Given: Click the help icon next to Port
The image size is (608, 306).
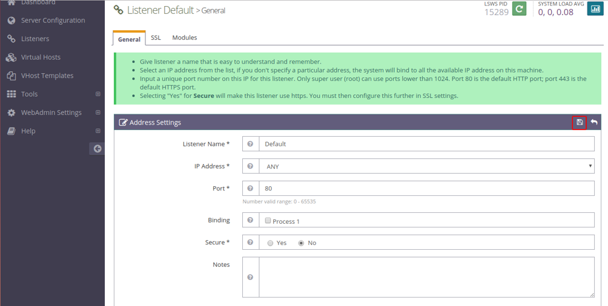Looking at the screenshot, I should click(x=251, y=188).
